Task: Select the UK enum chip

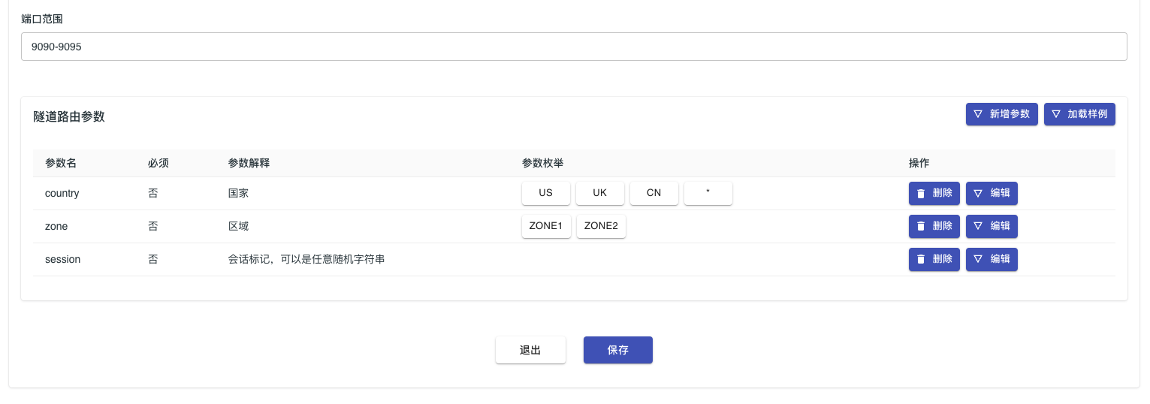Action: click(599, 193)
